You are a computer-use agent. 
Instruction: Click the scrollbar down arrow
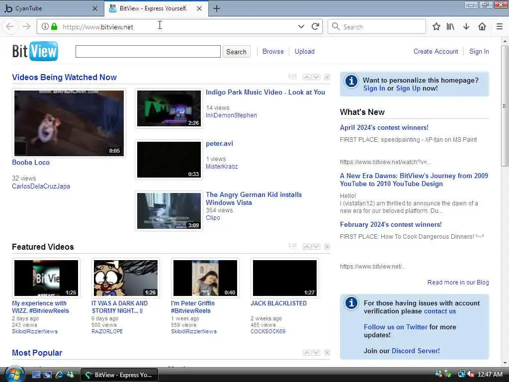(x=505, y=363)
